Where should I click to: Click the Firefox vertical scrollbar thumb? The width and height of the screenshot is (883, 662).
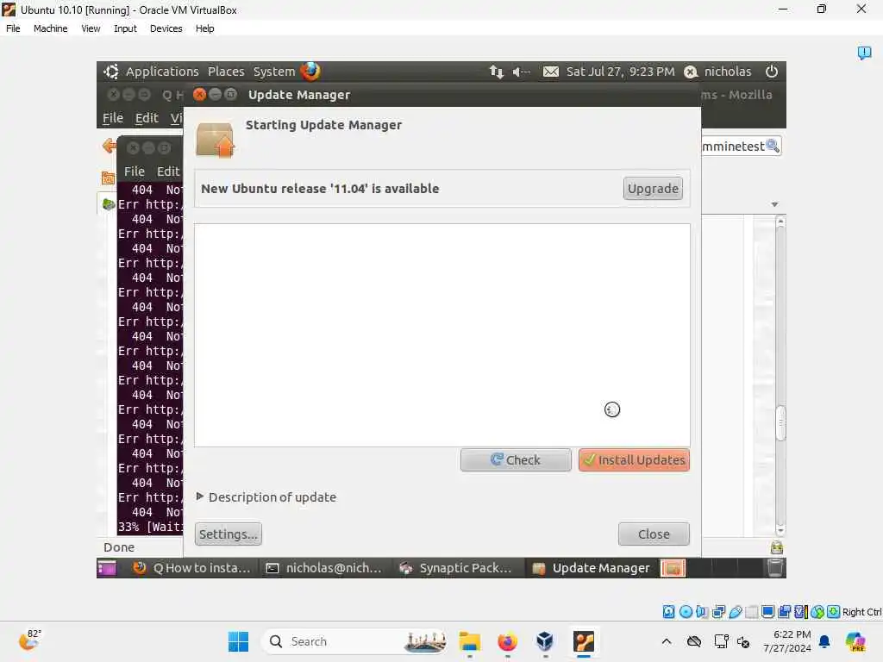tap(780, 423)
